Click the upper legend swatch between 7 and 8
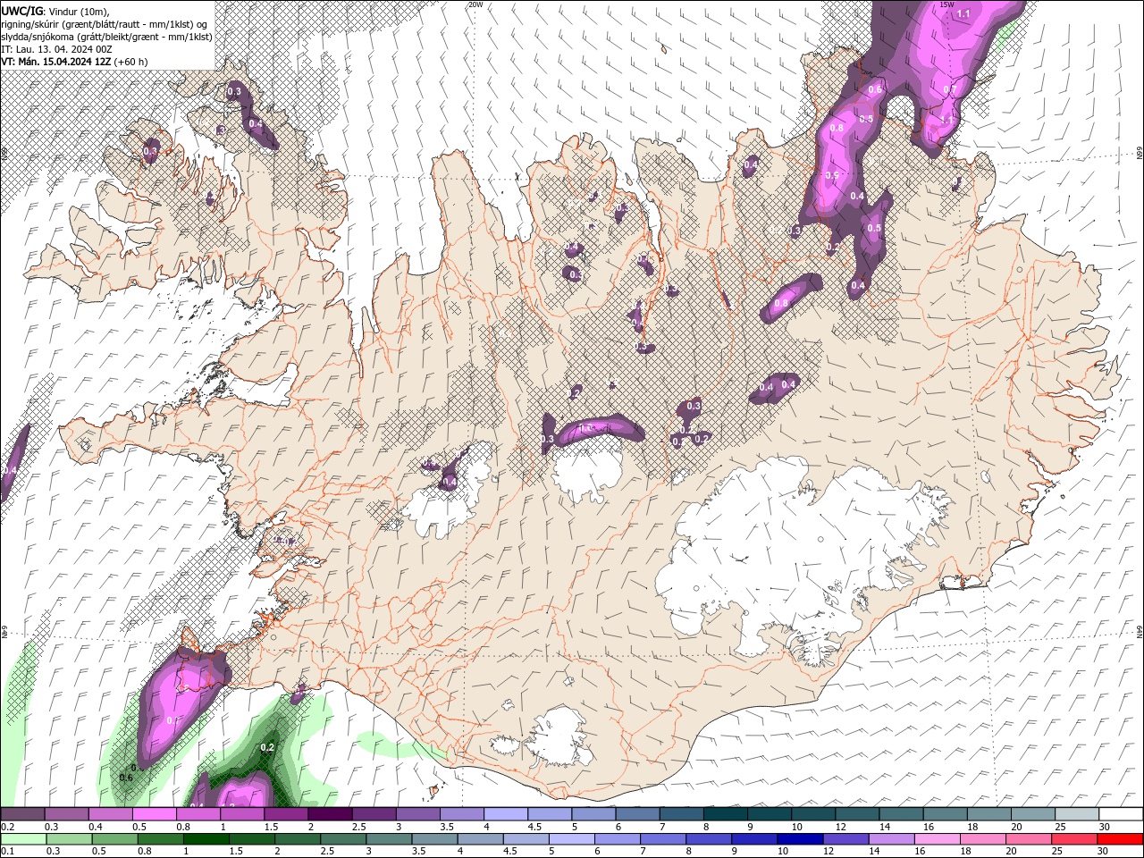Image resolution: width=1144 pixels, height=858 pixels. [x=681, y=814]
